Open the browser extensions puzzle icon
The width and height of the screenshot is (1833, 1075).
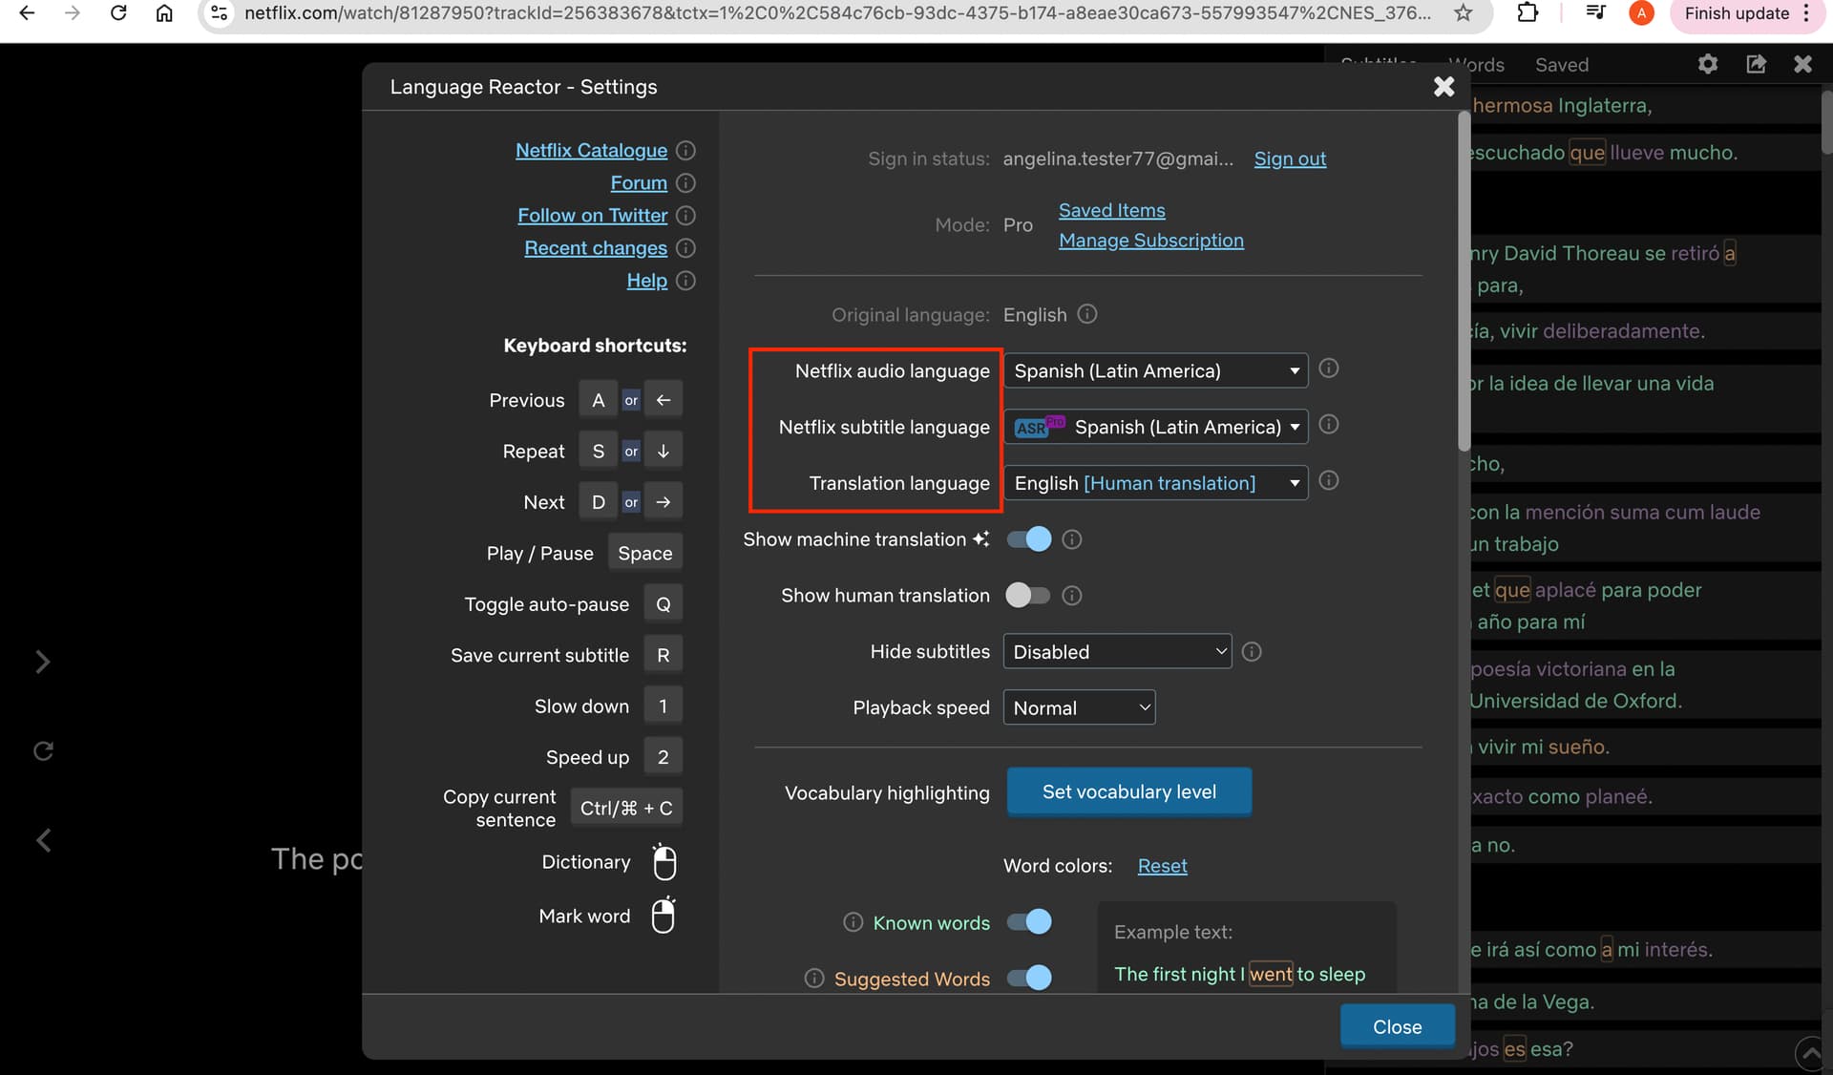[x=1527, y=13]
